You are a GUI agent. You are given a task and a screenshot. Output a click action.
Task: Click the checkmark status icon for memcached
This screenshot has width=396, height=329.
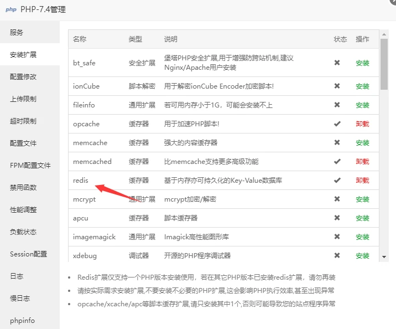coord(337,162)
